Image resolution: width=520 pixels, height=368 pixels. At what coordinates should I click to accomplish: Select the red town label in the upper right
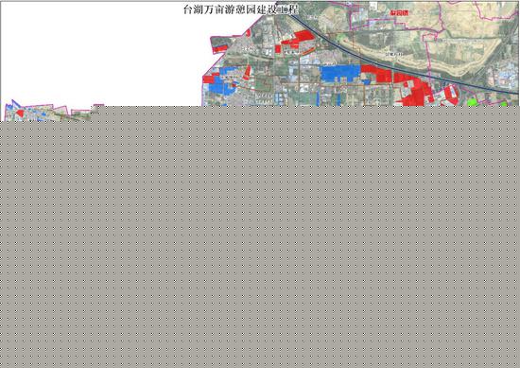399,13
